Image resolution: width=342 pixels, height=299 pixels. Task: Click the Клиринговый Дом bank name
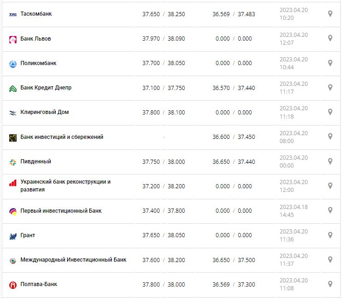click(45, 112)
